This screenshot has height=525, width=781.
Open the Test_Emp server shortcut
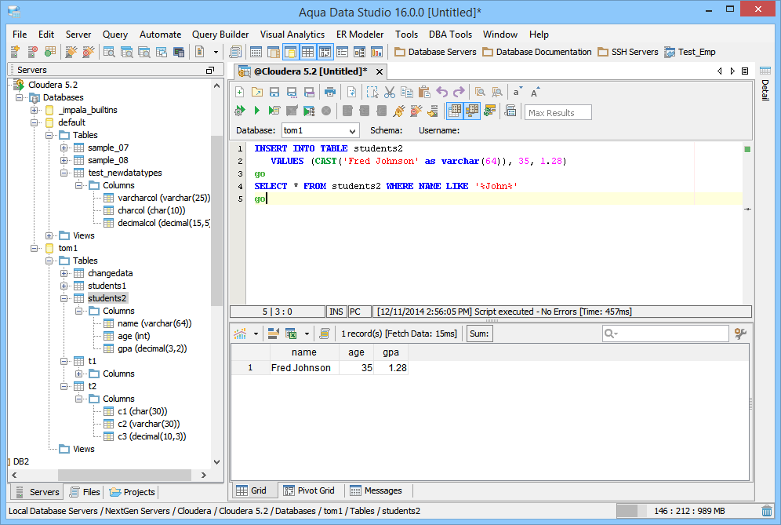[689, 52]
